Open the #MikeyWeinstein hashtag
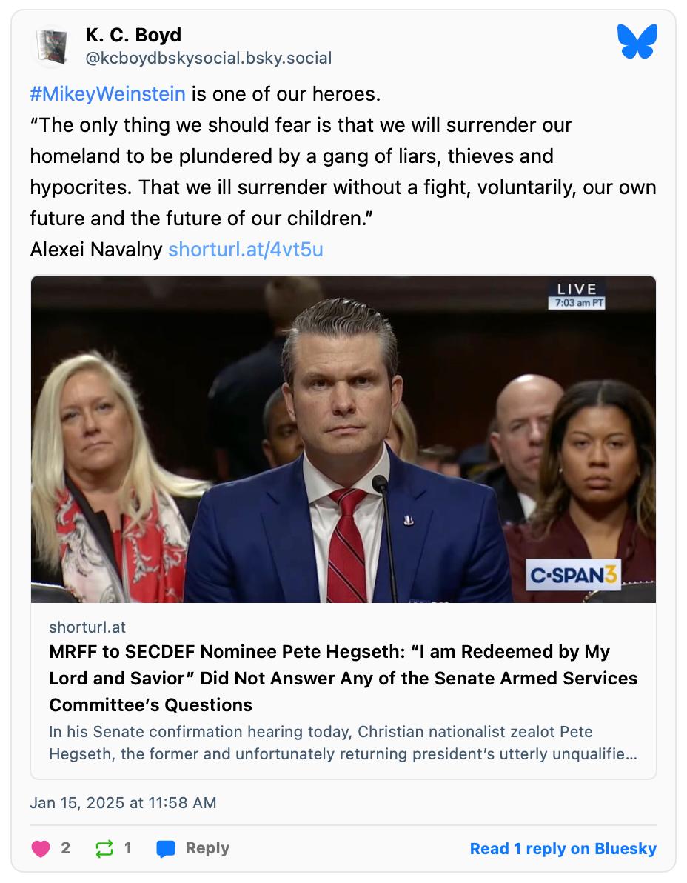Viewport: 687px width, 883px height. tap(107, 94)
